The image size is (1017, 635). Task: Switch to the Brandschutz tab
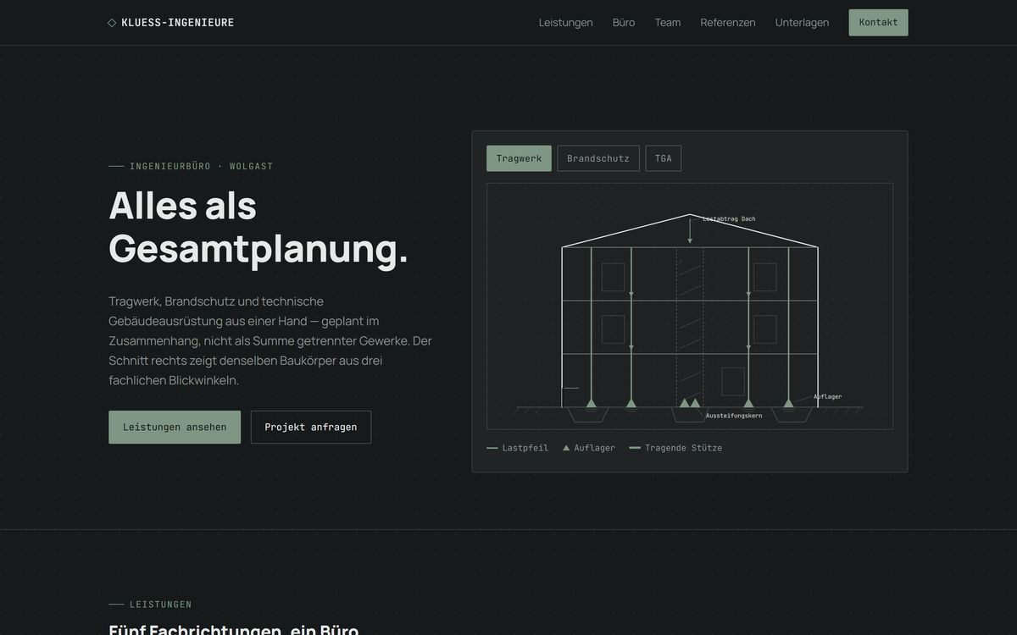click(x=598, y=158)
